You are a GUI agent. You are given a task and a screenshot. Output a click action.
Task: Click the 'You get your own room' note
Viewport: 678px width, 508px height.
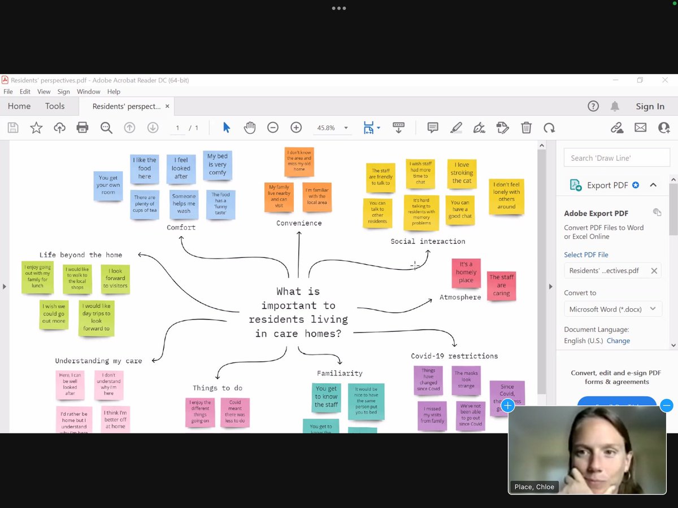[x=108, y=185]
